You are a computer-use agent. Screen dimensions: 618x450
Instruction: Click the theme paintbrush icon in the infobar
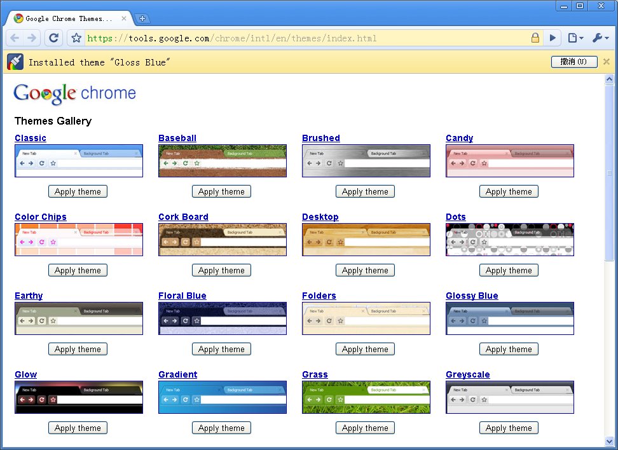(x=15, y=62)
